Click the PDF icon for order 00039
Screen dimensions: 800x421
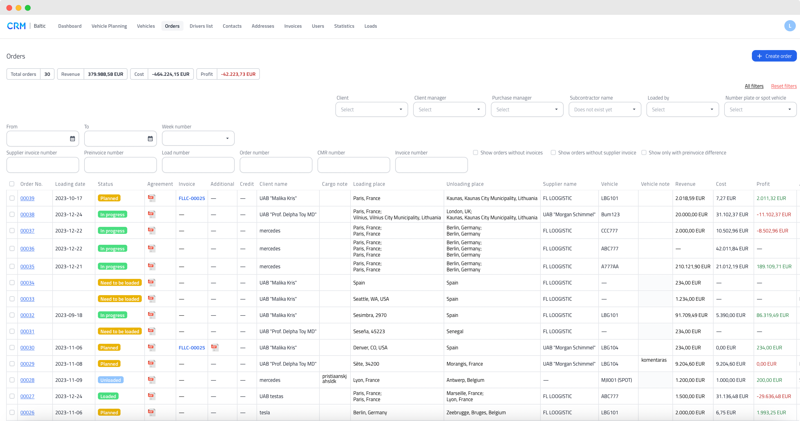pos(152,198)
